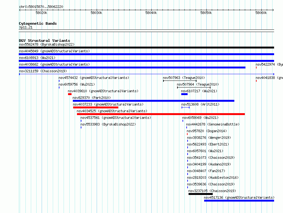Click nsv4442678 (GenomeinaBottle) label
This screenshot has height=213, width=283.
pyautogui.click(x=213, y=124)
